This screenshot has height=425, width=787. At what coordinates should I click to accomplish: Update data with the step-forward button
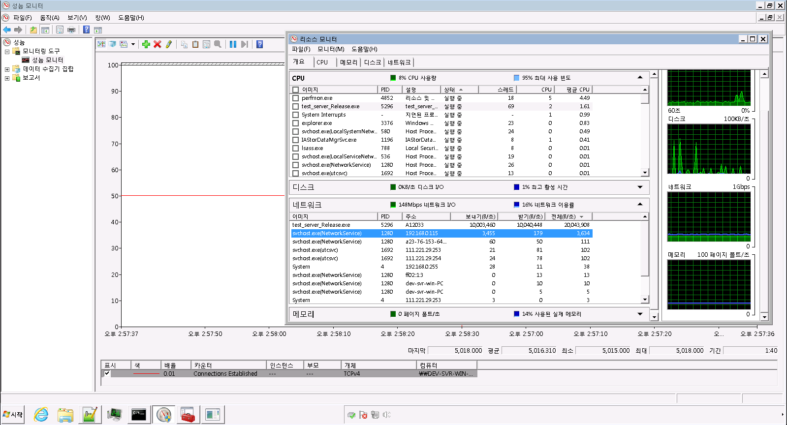point(245,44)
